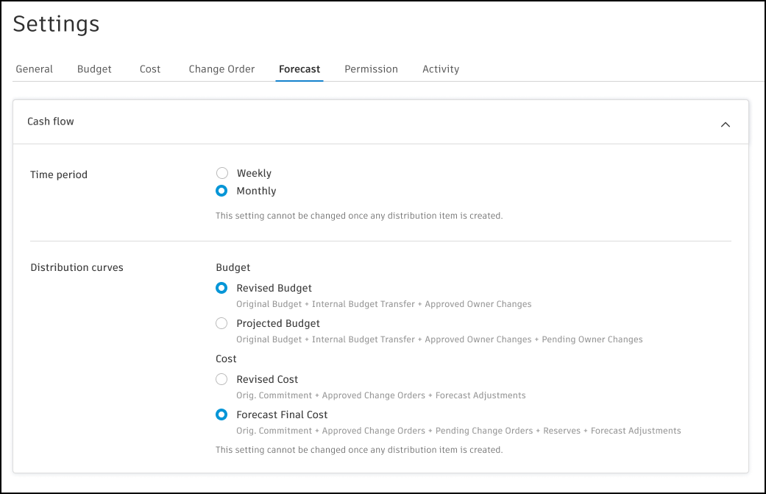
Task: Switch to the Permission tab
Action: [372, 69]
